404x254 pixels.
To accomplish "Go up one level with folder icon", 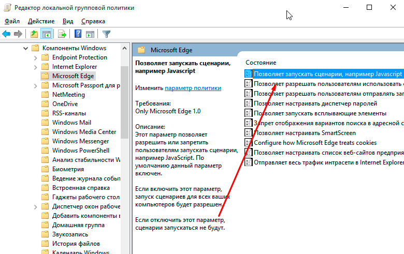I will pyautogui.click(x=34, y=34).
